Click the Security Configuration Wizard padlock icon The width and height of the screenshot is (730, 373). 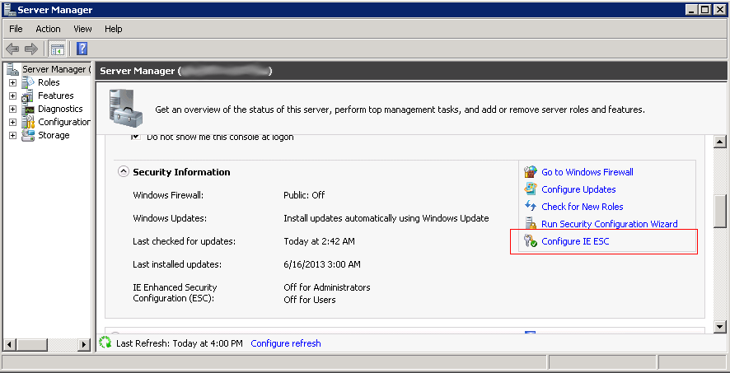529,224
